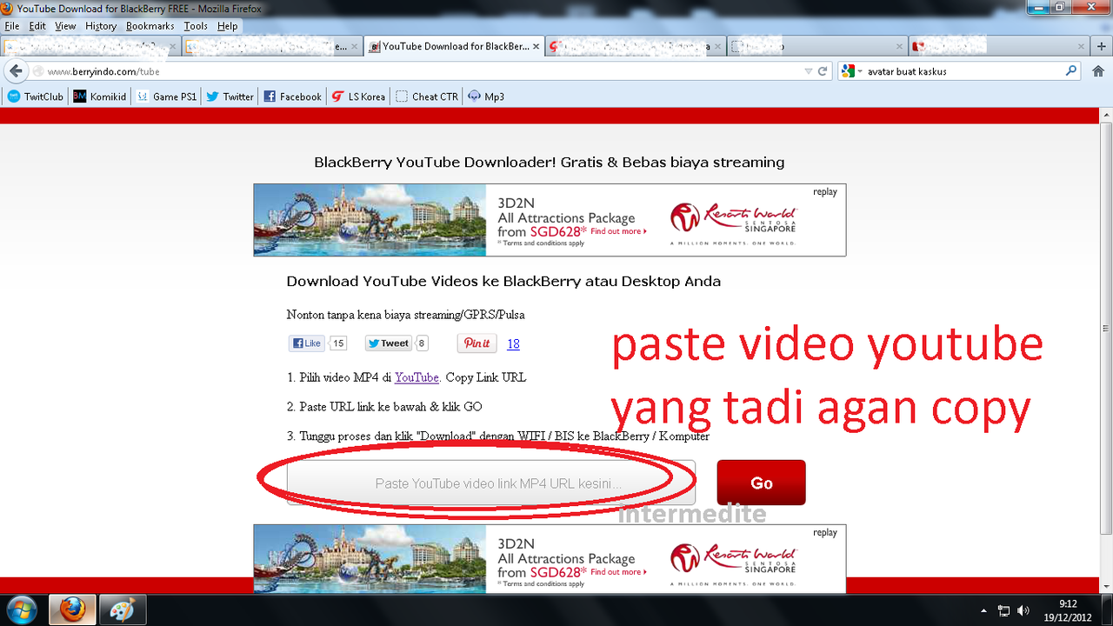Open the Bookmarks menu
This screenshot has width=1113, height=626.
(150, 26)
